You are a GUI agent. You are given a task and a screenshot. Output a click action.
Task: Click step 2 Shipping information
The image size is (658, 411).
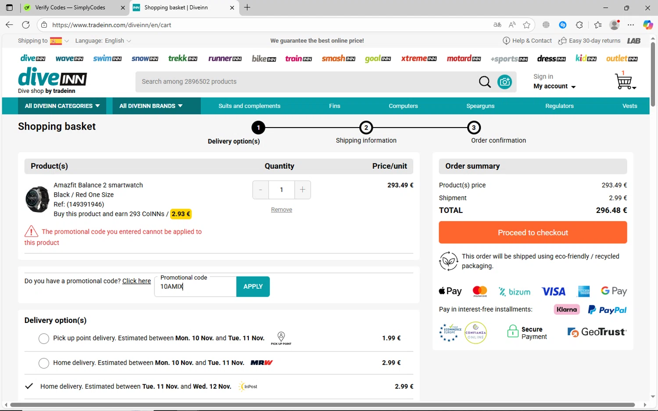point(366,133)
